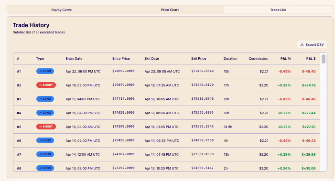335x181 pixels.
Task: Click the LONG badge in trade #3
Action: coord(45,99)
